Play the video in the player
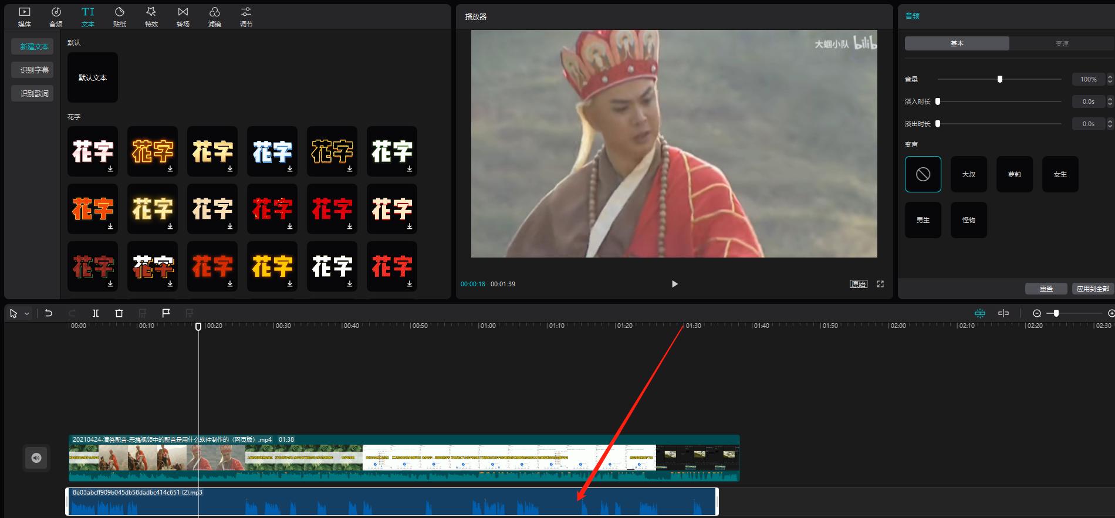The height and width of the screenshot is (518, 1115). point(674,284)
